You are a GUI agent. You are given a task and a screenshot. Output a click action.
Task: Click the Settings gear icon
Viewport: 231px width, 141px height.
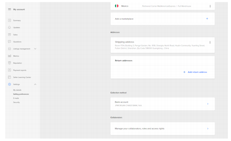click(9, 84)
